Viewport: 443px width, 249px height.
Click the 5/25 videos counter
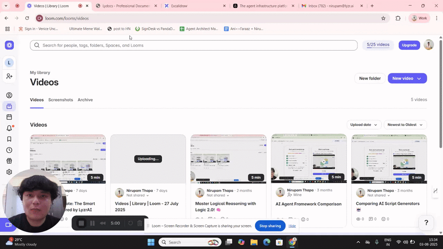(378, 45)
